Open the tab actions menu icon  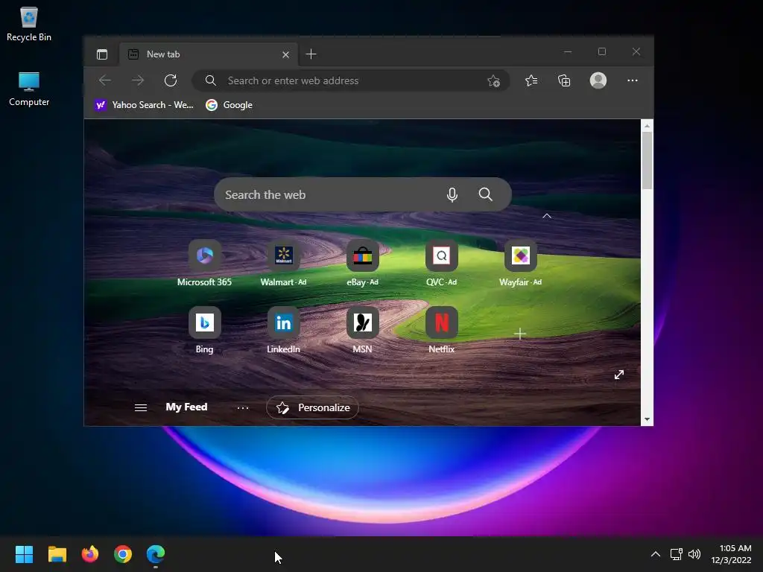[x=101, y=54]
